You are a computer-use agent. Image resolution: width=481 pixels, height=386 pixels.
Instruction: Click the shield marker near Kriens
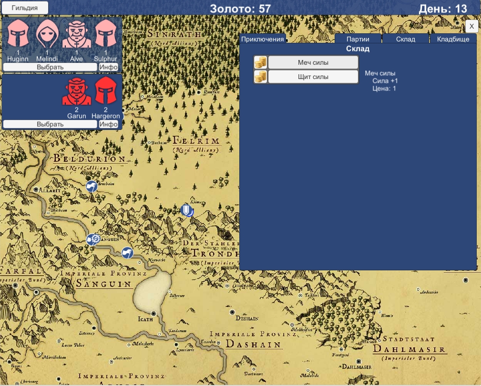tap(186, 210)
